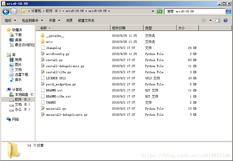The width and height of the screenshot is (233, 161).
Task: Go back with the blue Back arrow
Action: (x=6, y=11)
